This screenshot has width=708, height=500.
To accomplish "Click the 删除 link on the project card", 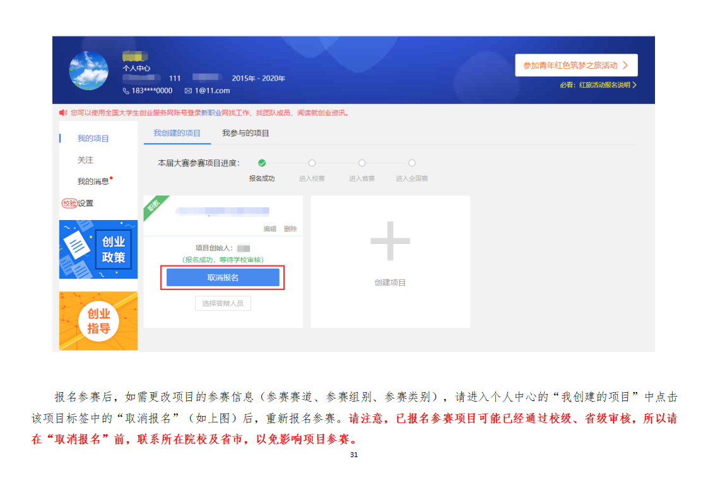I will click(290, 229).
